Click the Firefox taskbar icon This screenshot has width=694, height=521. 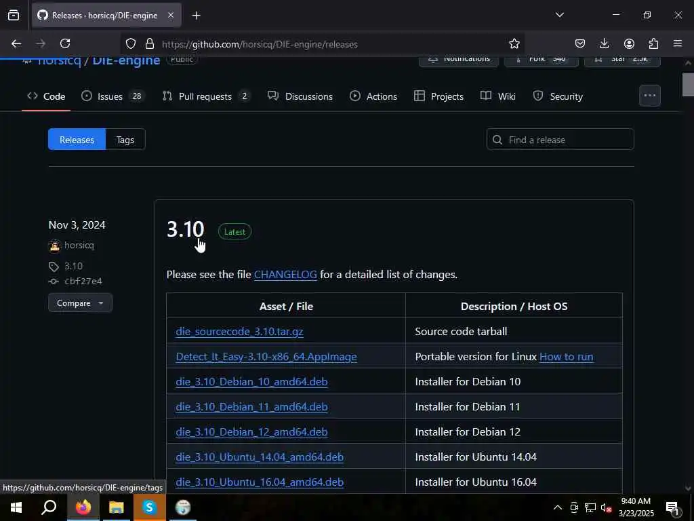pos(83,507)
